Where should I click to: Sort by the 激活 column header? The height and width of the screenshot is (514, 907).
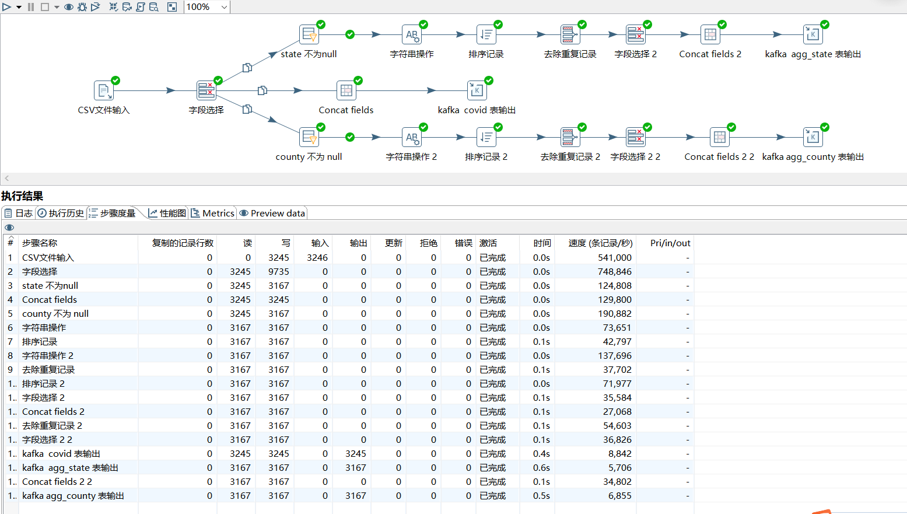coord(497,243)
